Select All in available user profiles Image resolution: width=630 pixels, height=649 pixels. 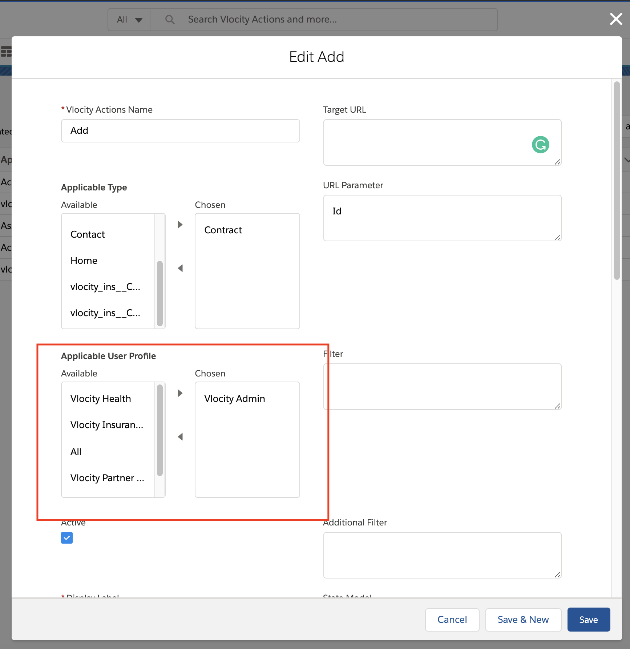click(x=108, y=452)
